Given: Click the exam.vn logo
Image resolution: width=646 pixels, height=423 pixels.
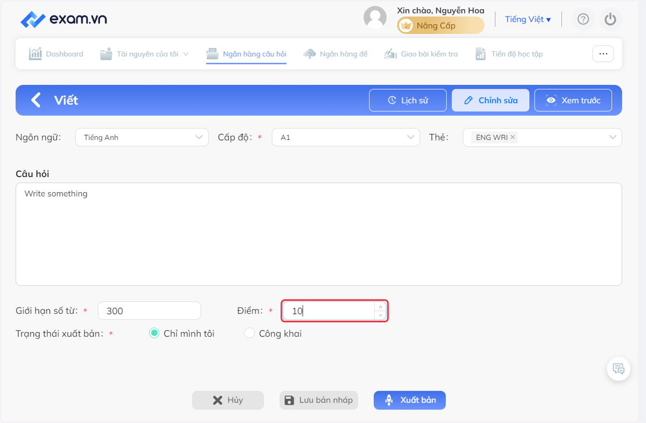Looking at the screenshot, I should [64, 19].
